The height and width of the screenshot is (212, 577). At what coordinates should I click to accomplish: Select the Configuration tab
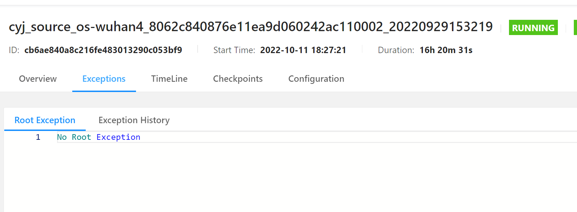point(316,79)
